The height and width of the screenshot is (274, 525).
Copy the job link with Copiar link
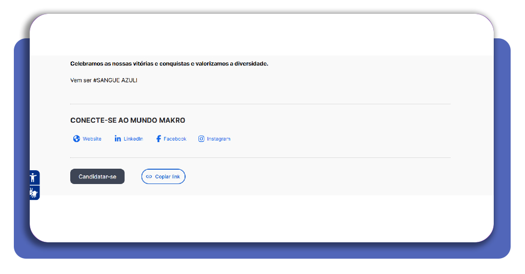(x=164, y=176)
